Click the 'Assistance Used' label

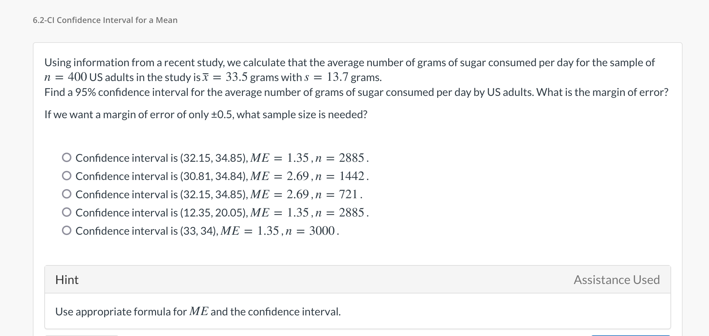tap(617, 280)
